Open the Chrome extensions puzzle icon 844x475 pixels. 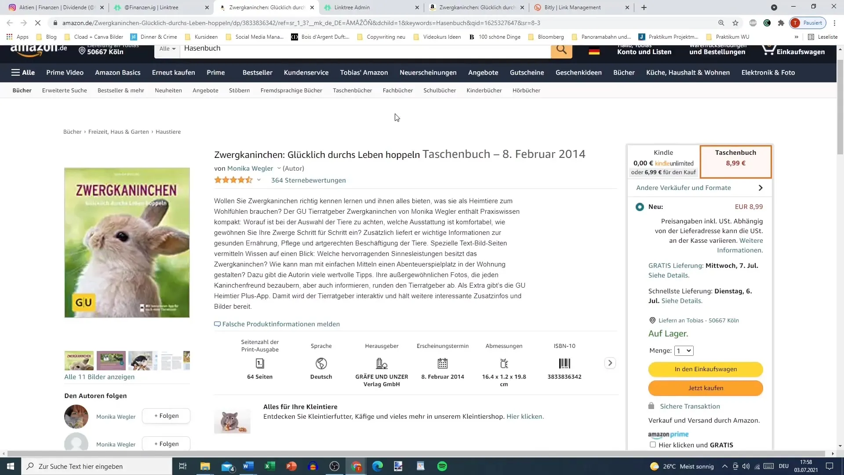(x=781, y=23)
